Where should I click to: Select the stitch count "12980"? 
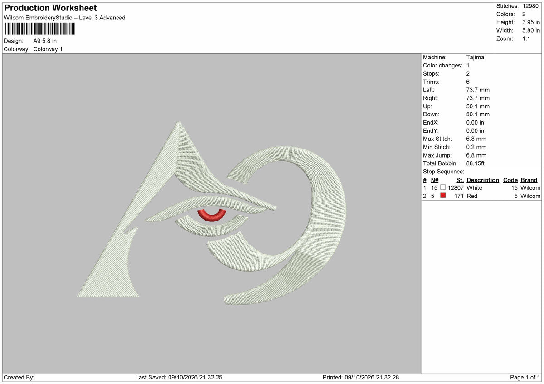coord(530,6)
